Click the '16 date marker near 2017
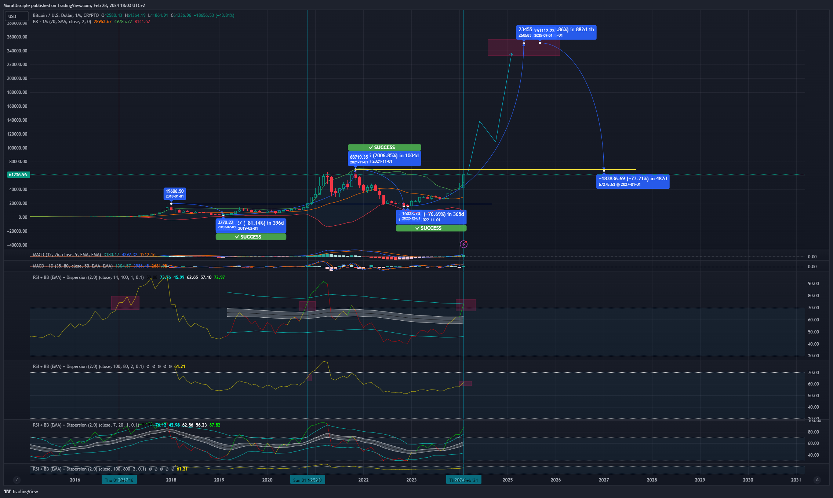The width and height of the screenshot is (833, 498). pyautogui.click(x=119, y=480)
